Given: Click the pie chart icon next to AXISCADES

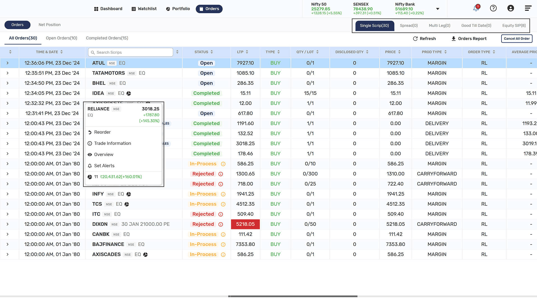Looking at the screenshot, I should tap(145, 255).
